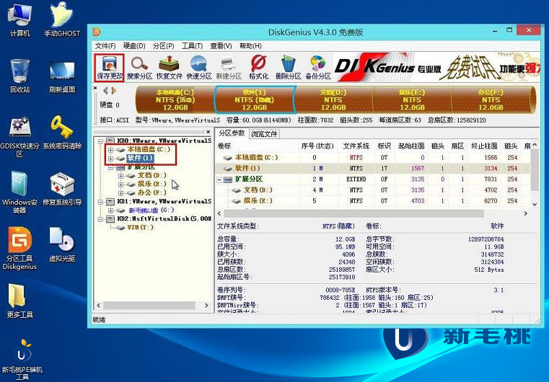Select 本地磁盘(C:) in the disk tree
The height and width of the screenshot is (382, 549).
[x=149, y=149]
